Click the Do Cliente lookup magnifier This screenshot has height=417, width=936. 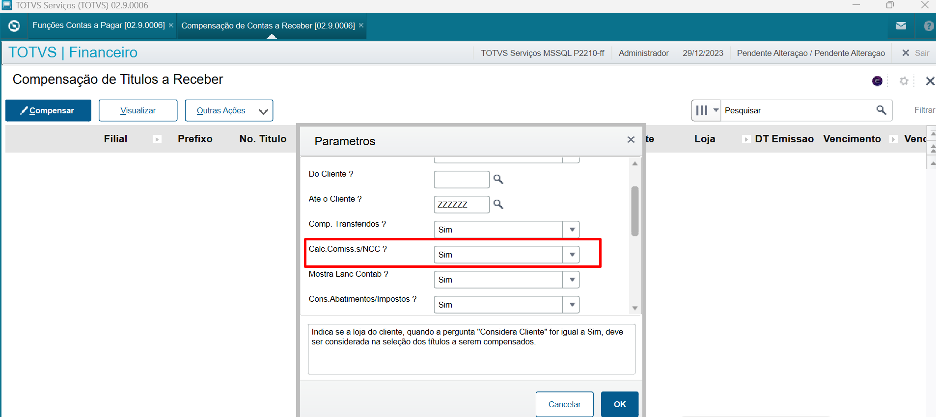click(x=498, y=180)
